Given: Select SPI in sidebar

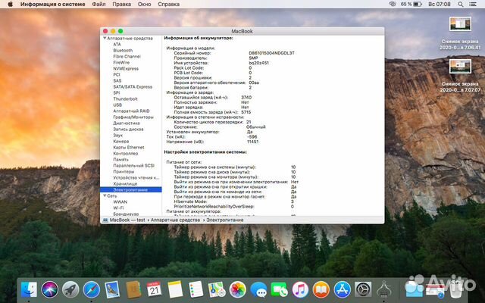Looking at the screenshot, I should (x=116, y=92).
